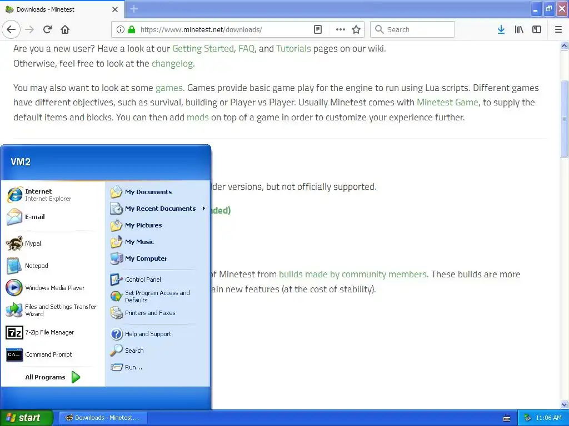Open page actions three-dot menu
Screen dimensions: 569x426
pyautogui.click(x=341, y=30)
